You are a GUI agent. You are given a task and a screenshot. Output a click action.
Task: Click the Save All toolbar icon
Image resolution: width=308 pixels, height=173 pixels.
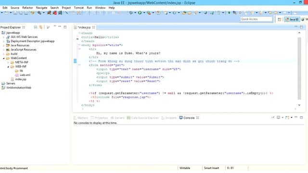20,13
